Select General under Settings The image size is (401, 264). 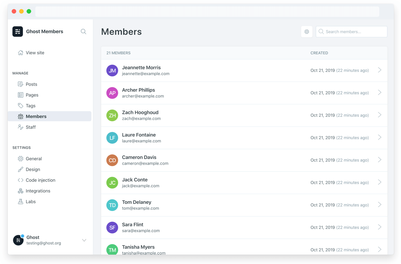coord(34,159)
